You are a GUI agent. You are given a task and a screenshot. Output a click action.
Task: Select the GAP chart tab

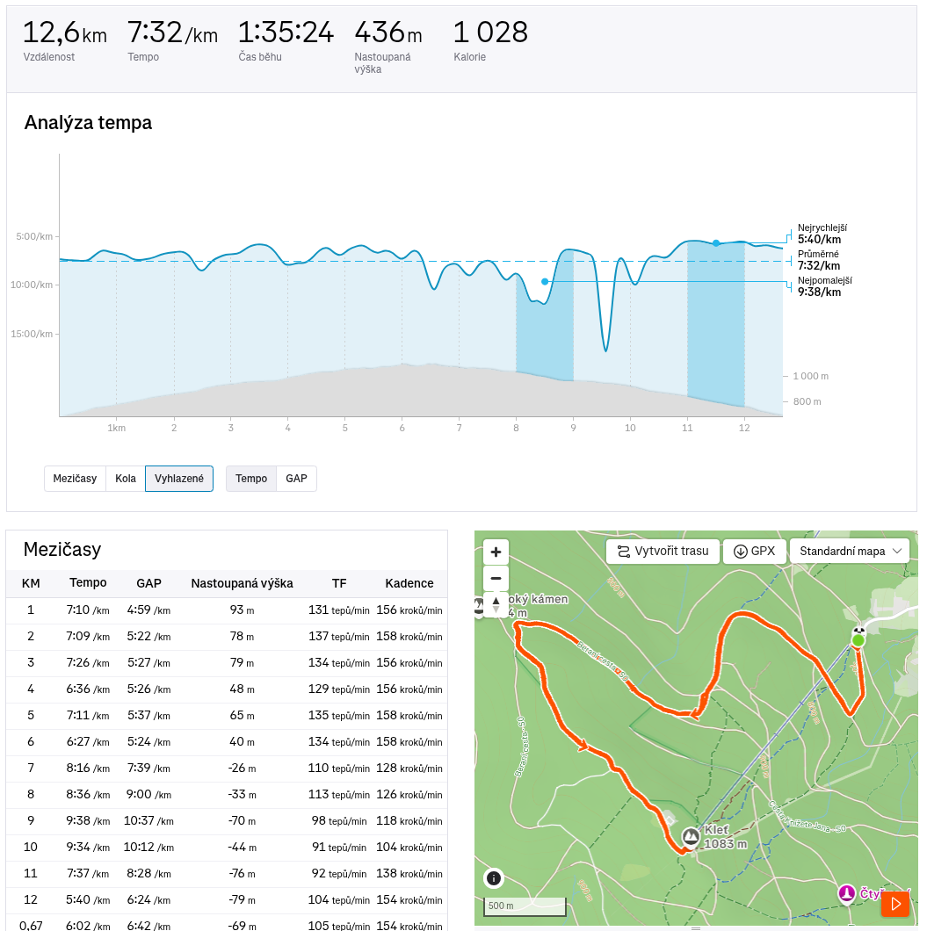pyautogui.click(x=296, y=479)
